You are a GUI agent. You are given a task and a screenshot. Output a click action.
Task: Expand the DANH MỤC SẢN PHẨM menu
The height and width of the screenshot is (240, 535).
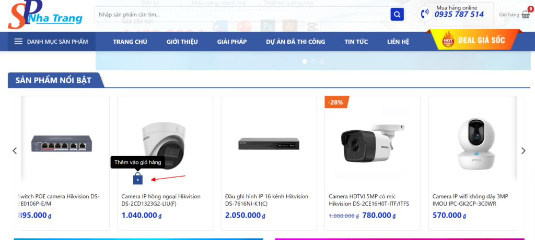coord(57,42)
